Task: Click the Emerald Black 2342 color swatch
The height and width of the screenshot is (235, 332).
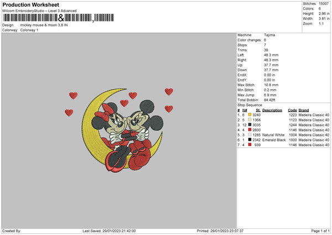Action: tap(250, 140)
